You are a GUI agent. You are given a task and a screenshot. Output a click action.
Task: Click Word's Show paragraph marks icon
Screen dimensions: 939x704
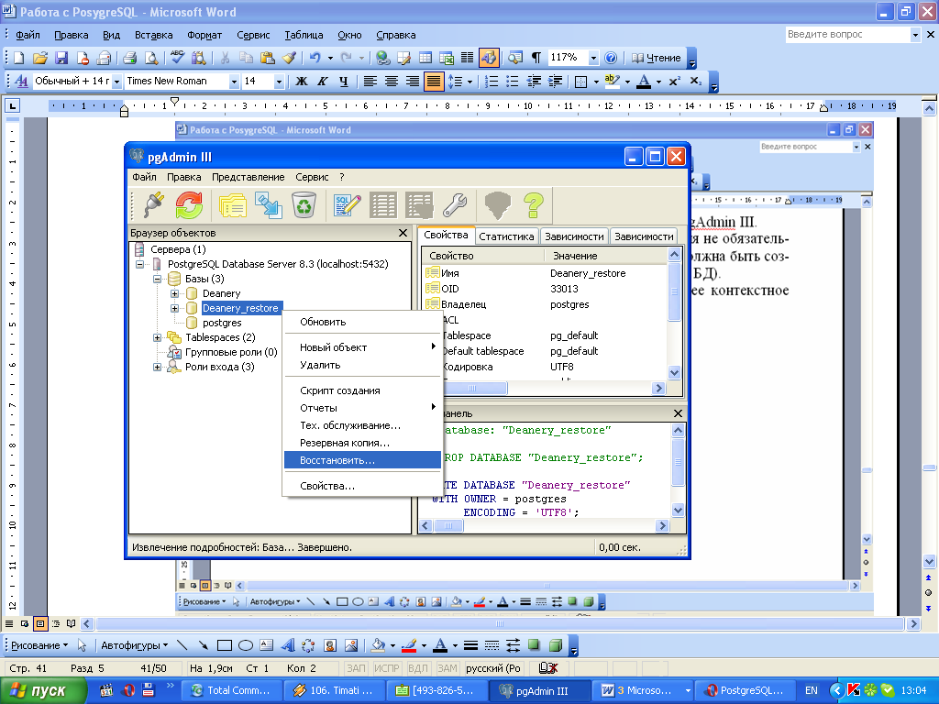(x=536, y=58)
